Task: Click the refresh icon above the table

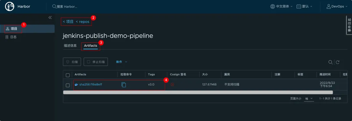Action: point(338,62)
